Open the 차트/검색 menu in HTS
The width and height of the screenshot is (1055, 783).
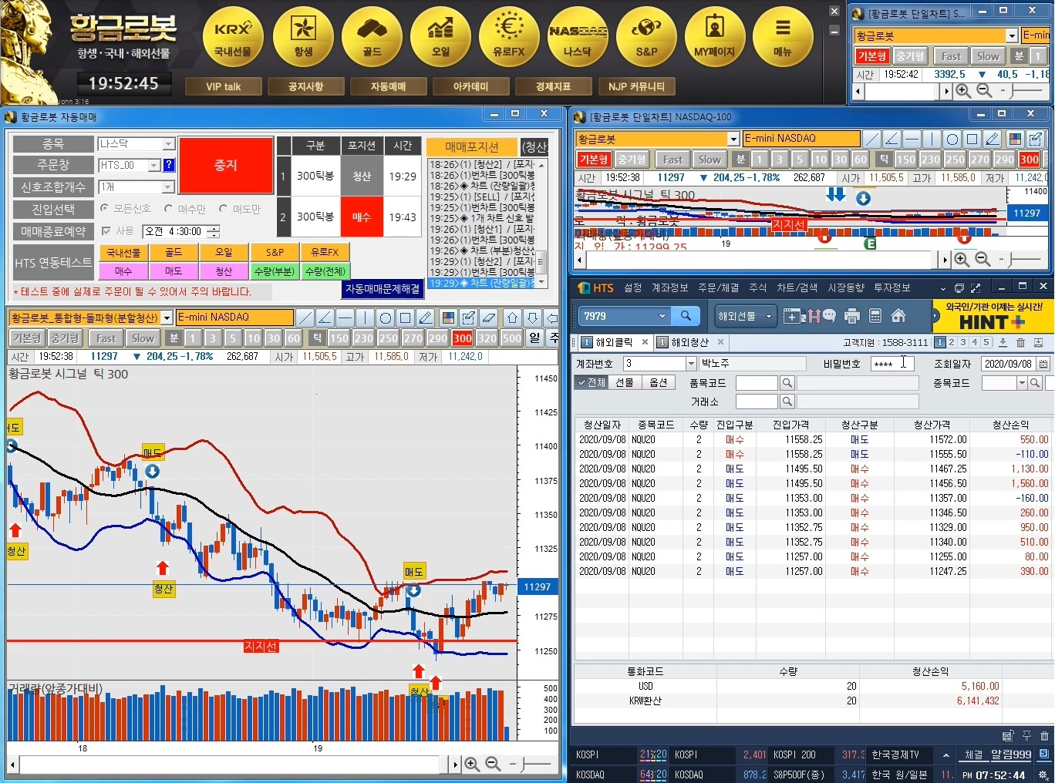797,287
